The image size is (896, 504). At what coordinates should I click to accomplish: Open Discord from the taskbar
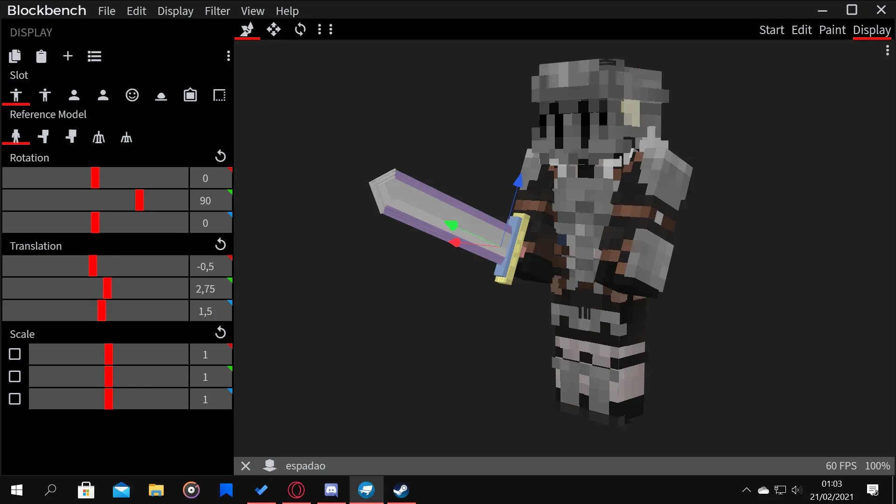click(x=331, y=490)
